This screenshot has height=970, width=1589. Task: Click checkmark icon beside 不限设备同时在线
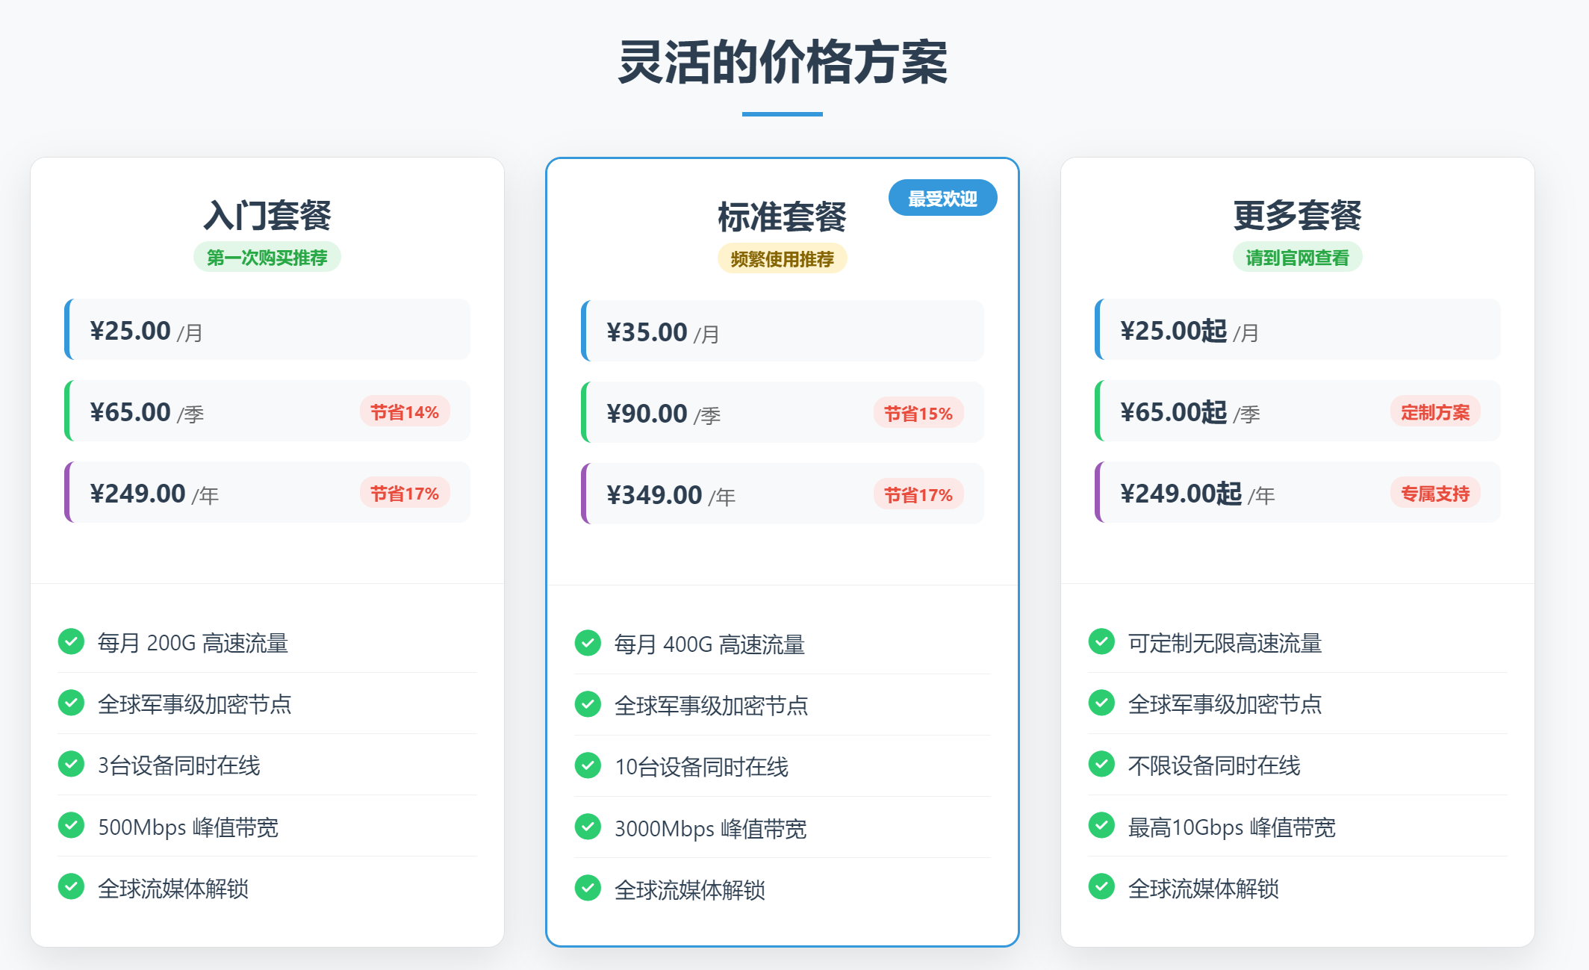coord(1101,764)
